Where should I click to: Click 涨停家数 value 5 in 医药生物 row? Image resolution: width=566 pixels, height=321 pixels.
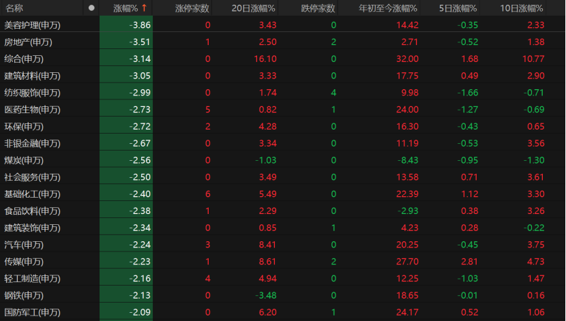(207, 110)
